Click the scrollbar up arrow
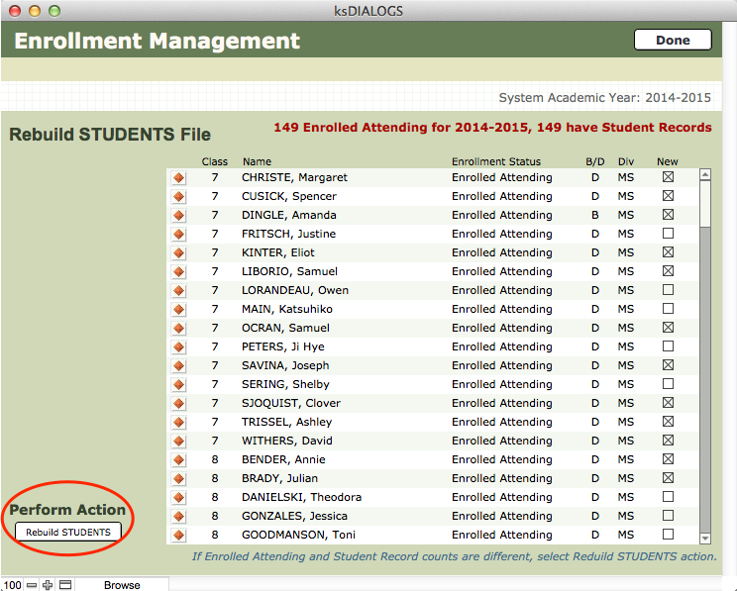Screen dimensions: 737x591 (x=704, y=175)
